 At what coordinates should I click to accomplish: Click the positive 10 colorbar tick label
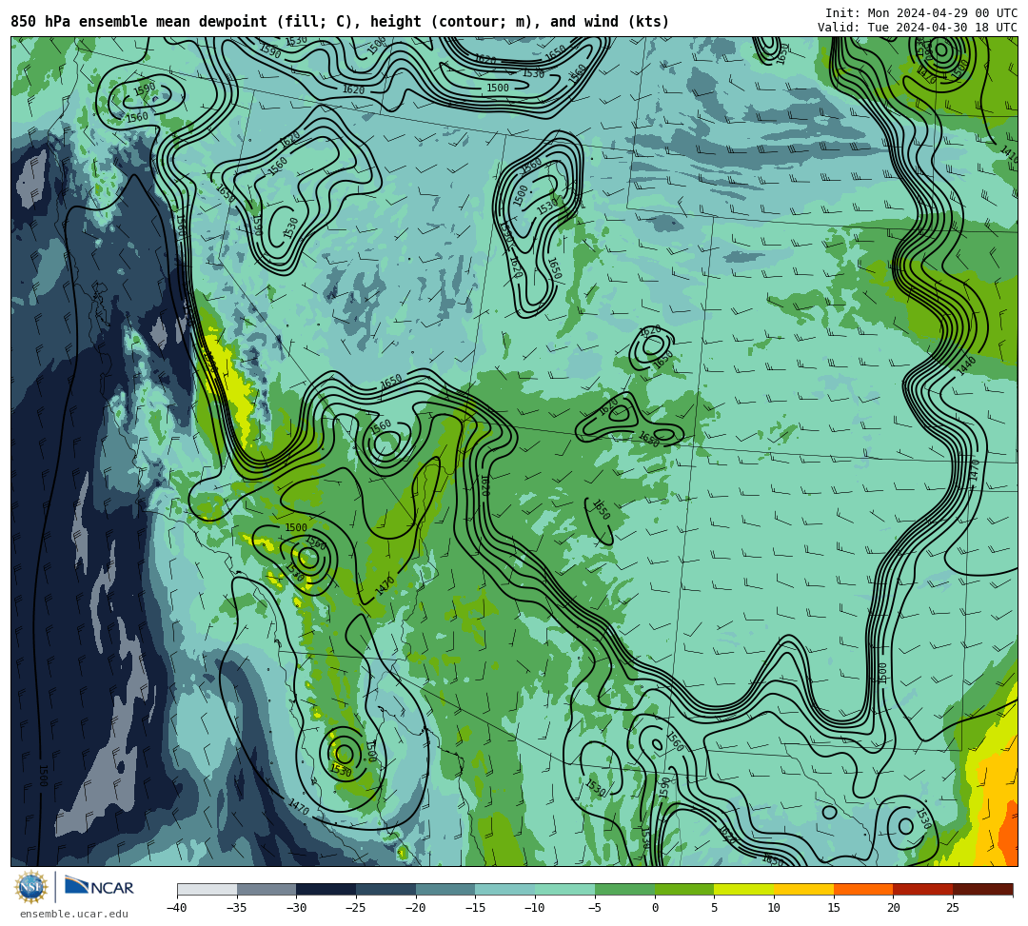pyautogui.click(x=774, y=908)
